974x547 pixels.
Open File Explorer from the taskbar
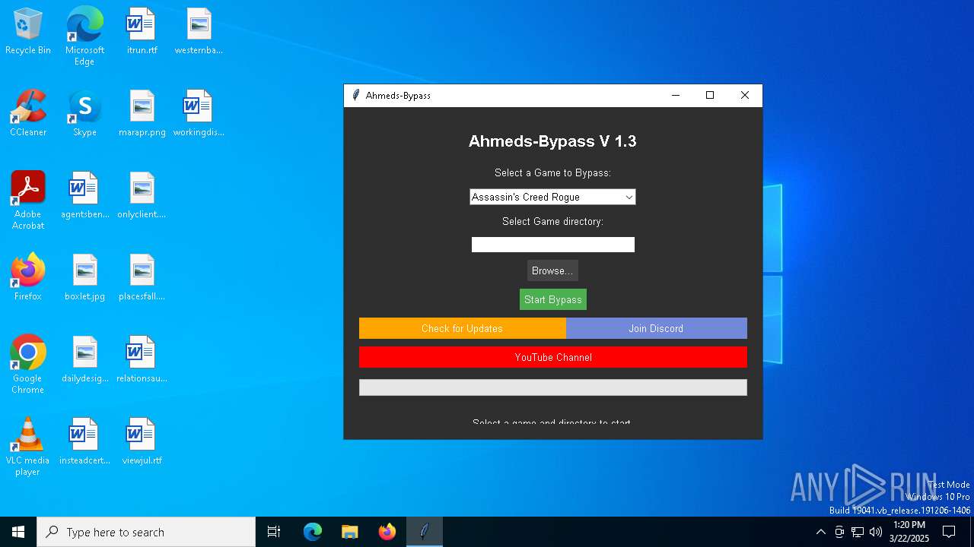349,532
